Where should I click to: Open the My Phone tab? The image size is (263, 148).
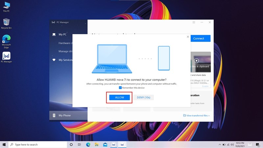64,115
